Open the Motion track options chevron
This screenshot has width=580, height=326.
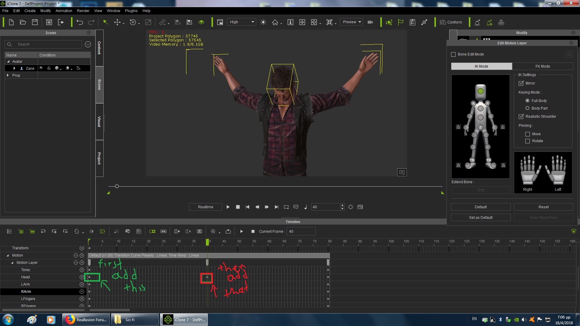[76, 255]
